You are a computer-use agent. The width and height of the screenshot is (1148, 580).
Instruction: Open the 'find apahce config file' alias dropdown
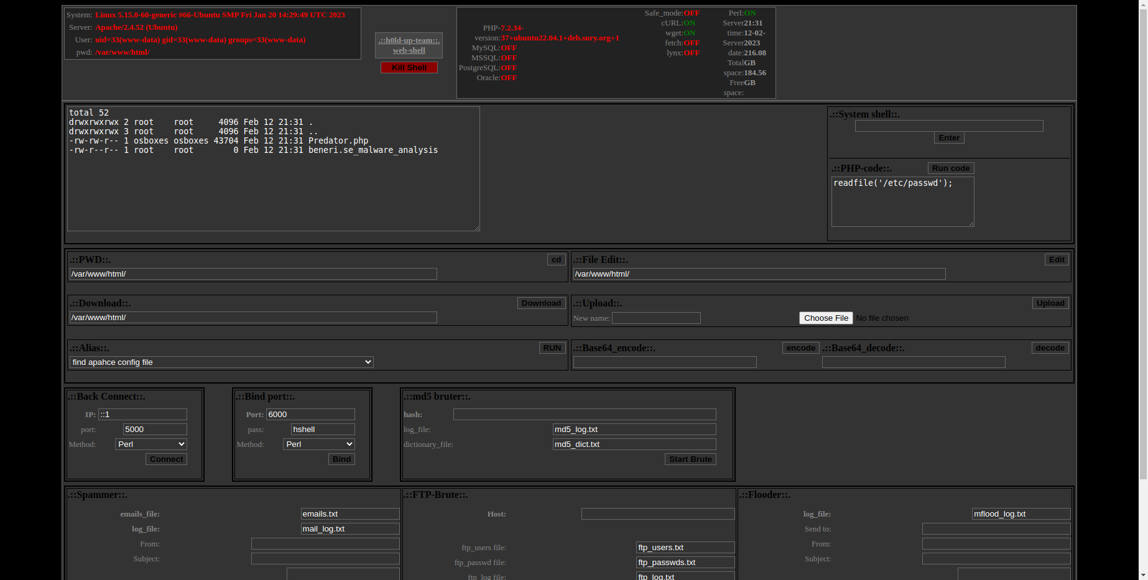pos(221,362)
